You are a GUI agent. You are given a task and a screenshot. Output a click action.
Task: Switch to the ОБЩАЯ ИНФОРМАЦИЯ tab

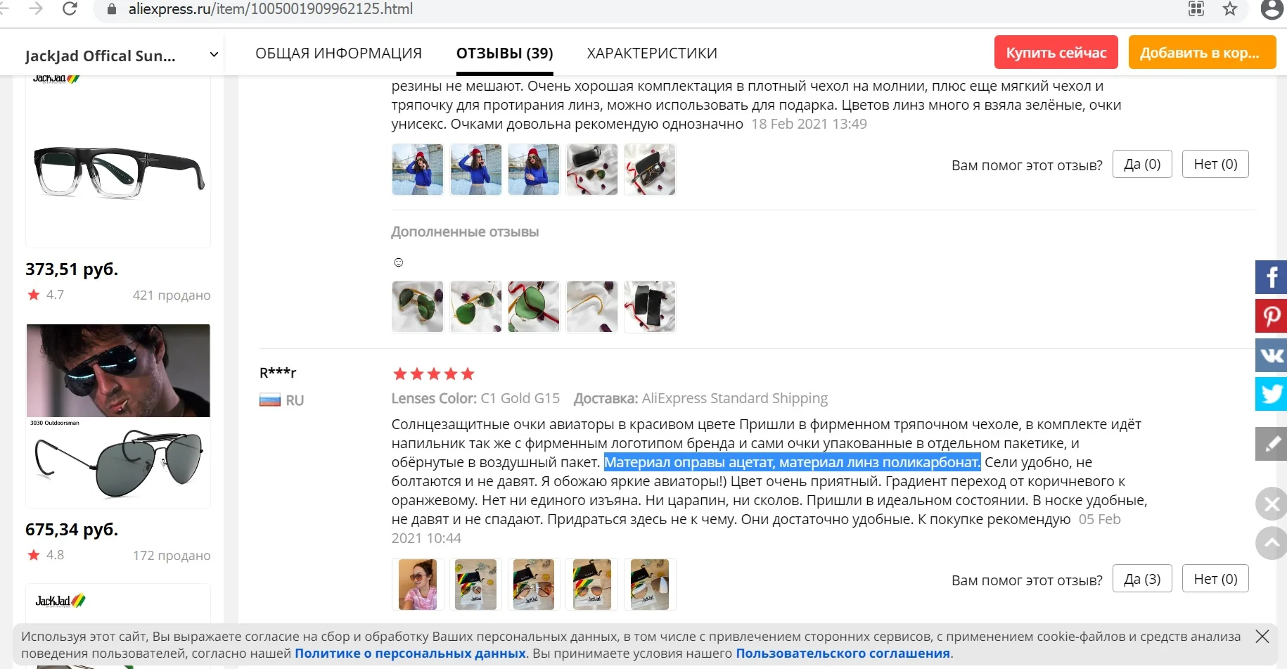(x=338, y=53)
